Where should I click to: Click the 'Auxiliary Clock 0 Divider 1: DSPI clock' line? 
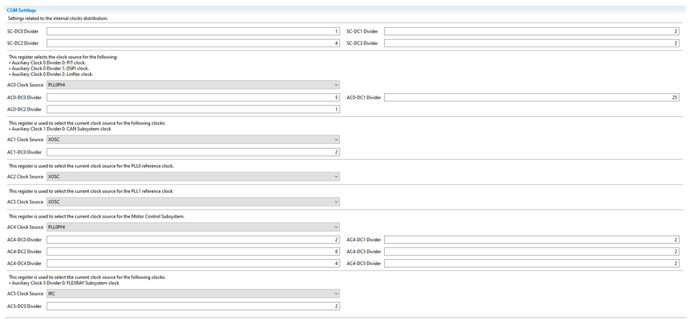(x=49, y=69)
